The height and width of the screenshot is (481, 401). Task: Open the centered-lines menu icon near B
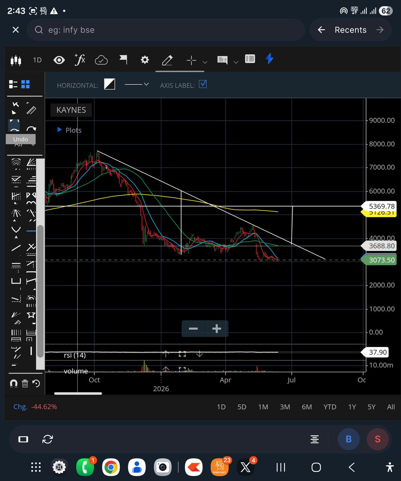click(315, 439)
